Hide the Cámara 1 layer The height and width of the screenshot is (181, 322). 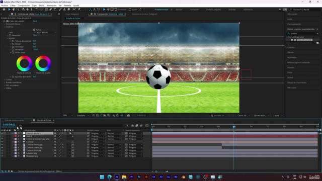(x=2, y=142)
